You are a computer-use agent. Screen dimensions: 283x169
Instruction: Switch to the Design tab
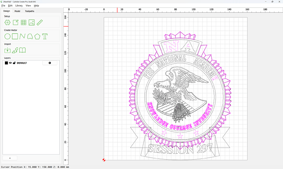[7, 11]
